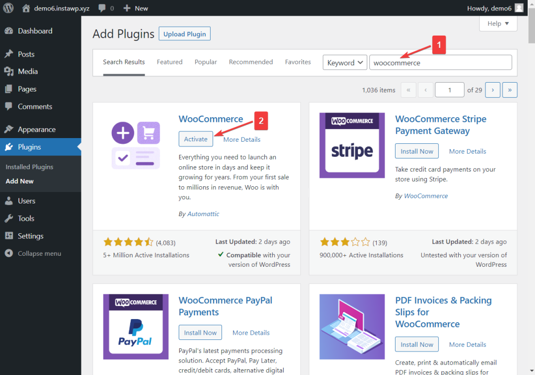Expand the Help panel
Screen dimensions: 535x375
click(498, 24)
